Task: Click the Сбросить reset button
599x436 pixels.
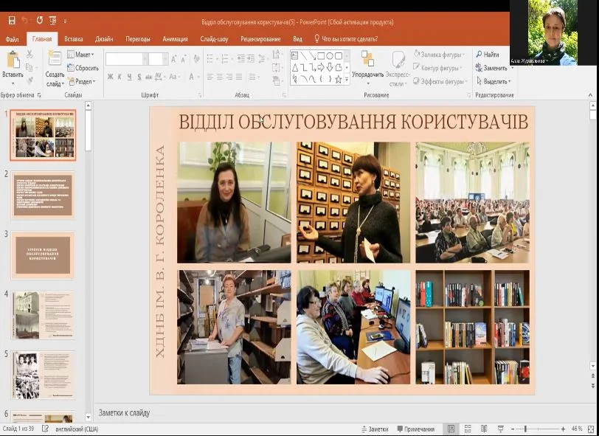Action: click(x=83, y=68)
